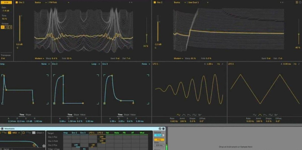Select the LFO 2 column in modulation matrix
The image size is (302, 150).
pos(101,133)
